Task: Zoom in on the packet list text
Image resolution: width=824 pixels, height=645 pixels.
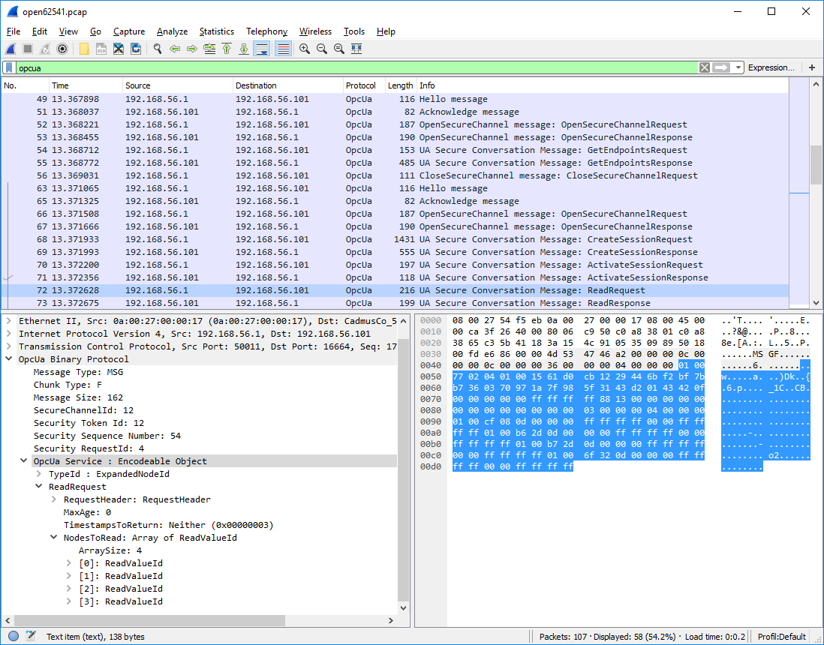Action: (x=304, y=48)
